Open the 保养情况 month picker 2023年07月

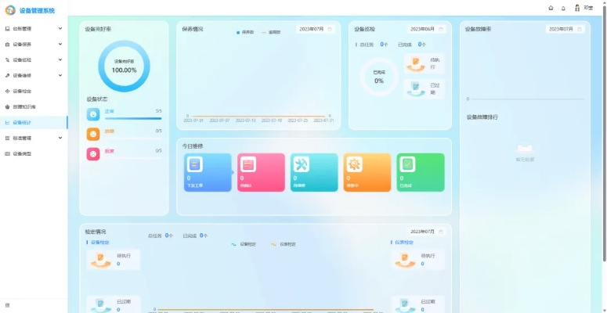316,29
